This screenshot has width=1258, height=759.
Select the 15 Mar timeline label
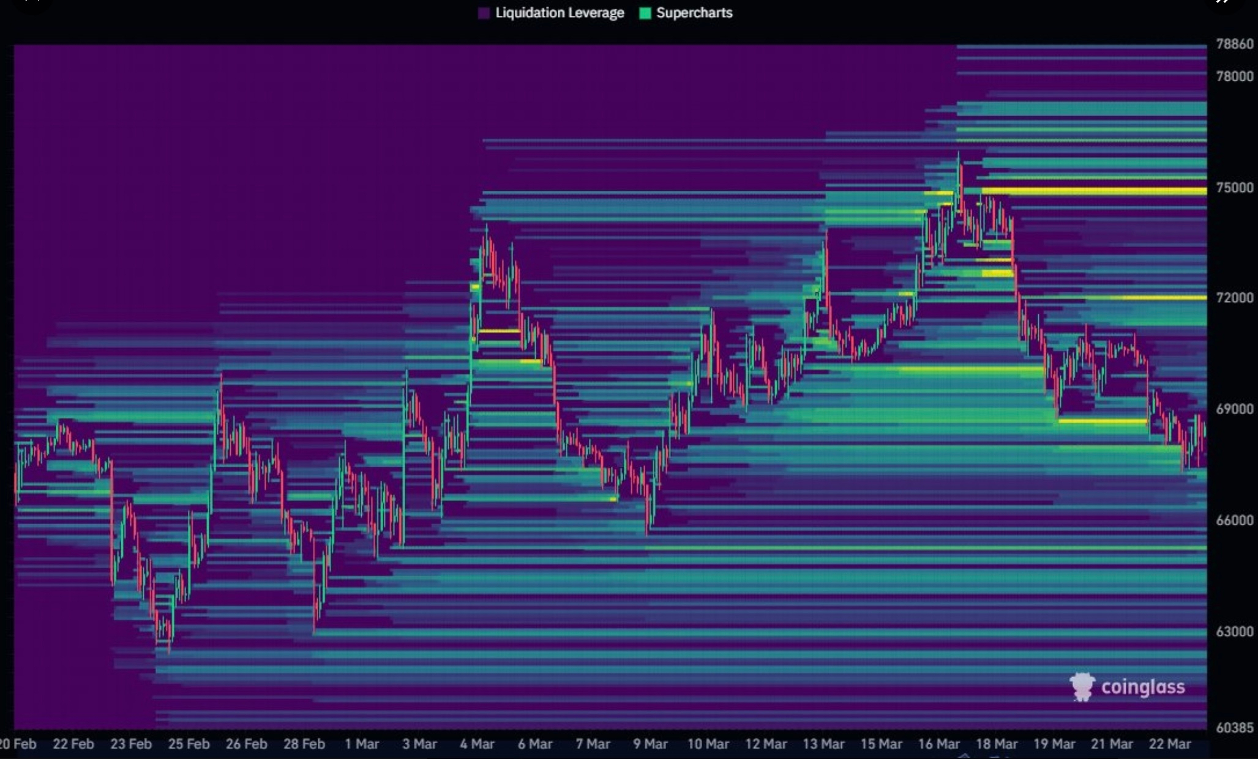(x=882, y=744)
